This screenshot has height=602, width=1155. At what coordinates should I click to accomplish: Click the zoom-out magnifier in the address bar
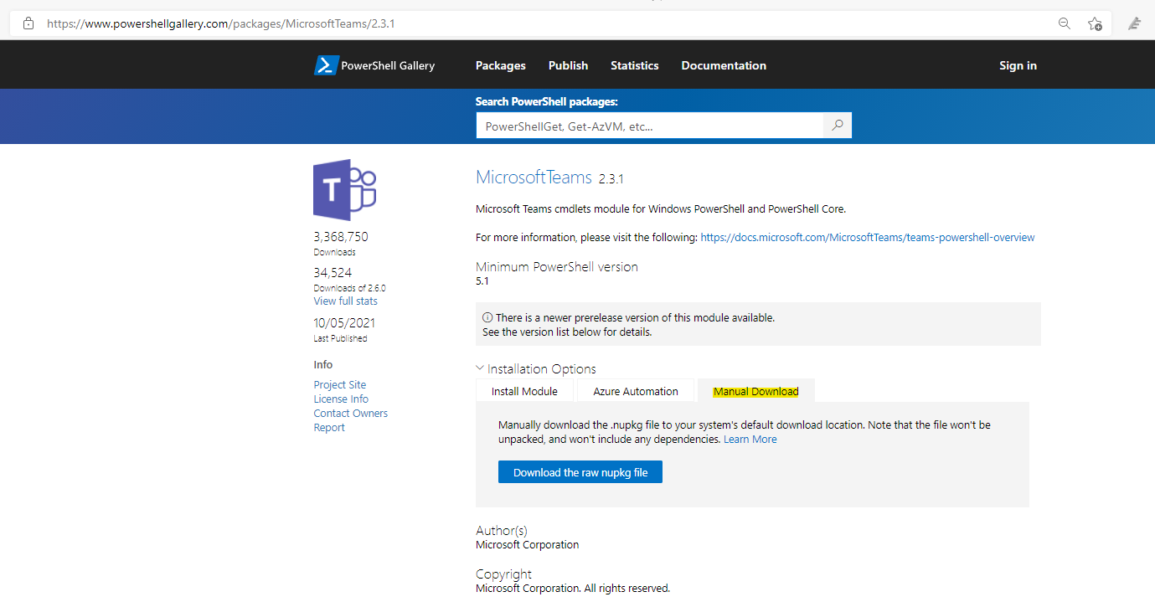click(1064, 23)
